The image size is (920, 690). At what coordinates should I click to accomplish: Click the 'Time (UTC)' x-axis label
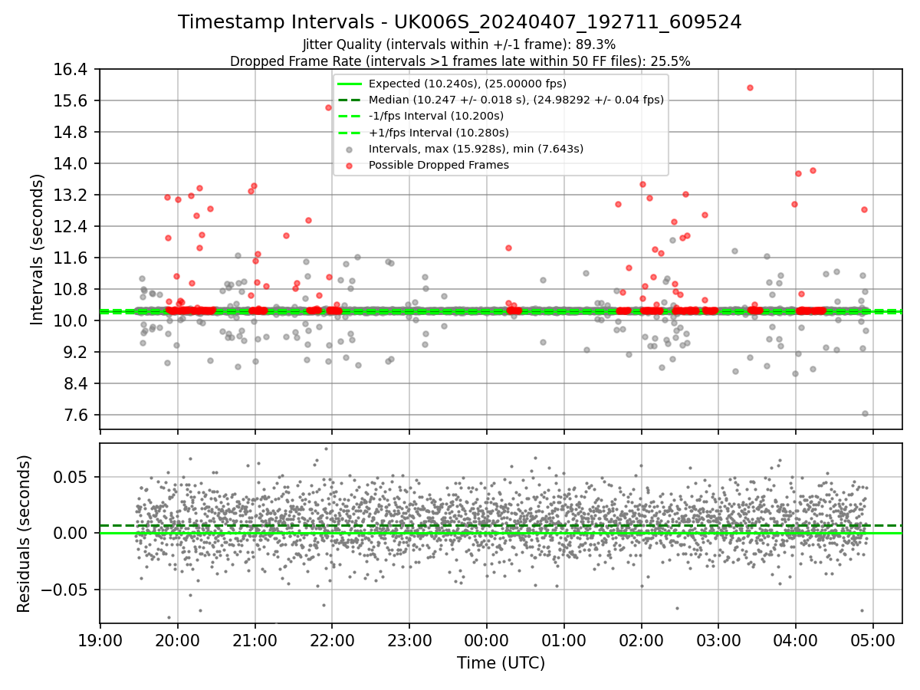coord(501,663)
